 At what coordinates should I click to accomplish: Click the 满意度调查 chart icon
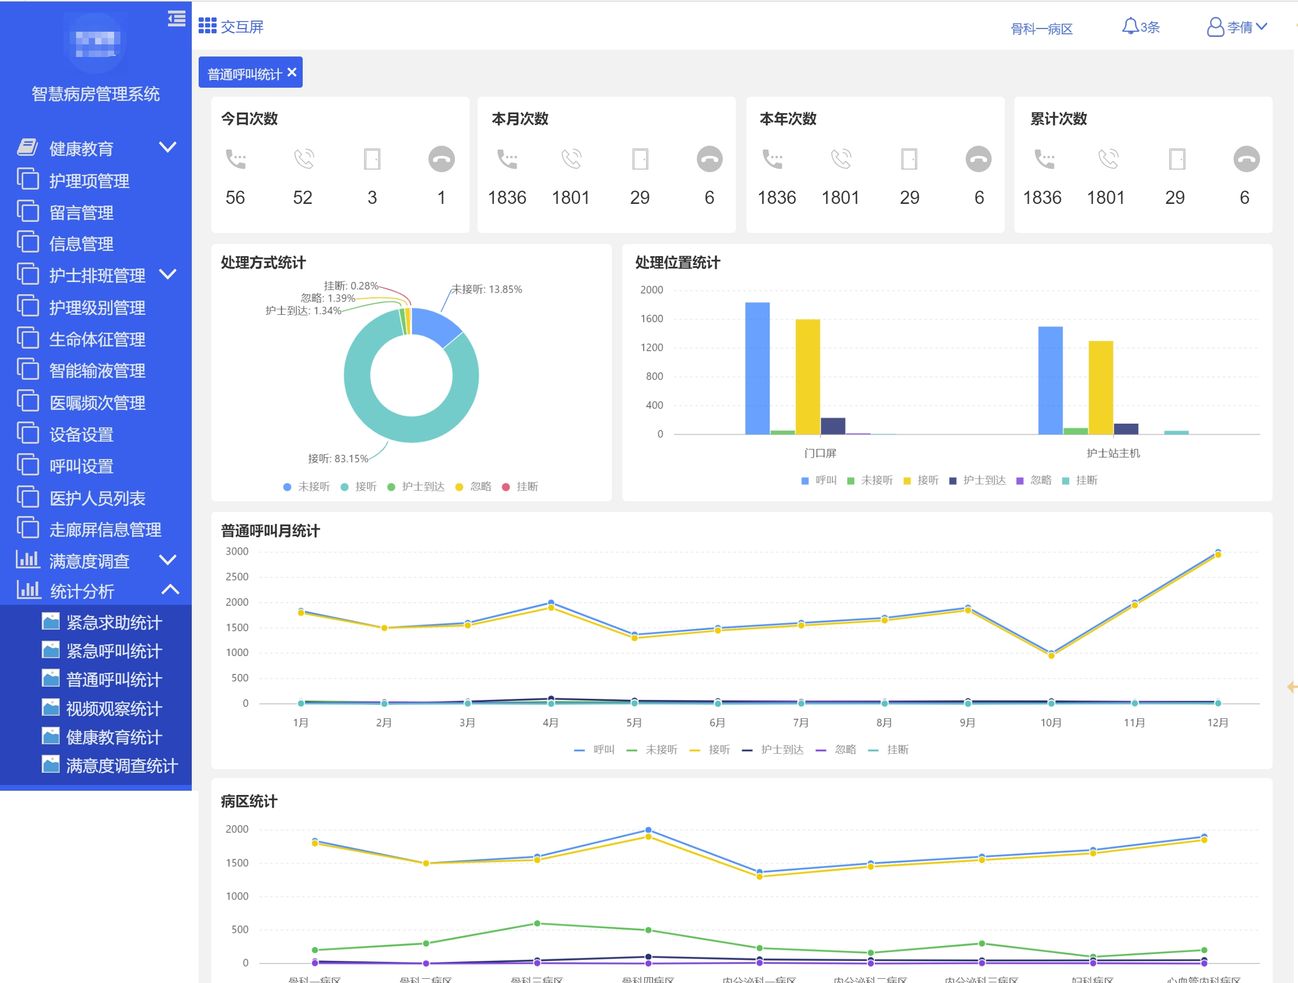(27, 559)
